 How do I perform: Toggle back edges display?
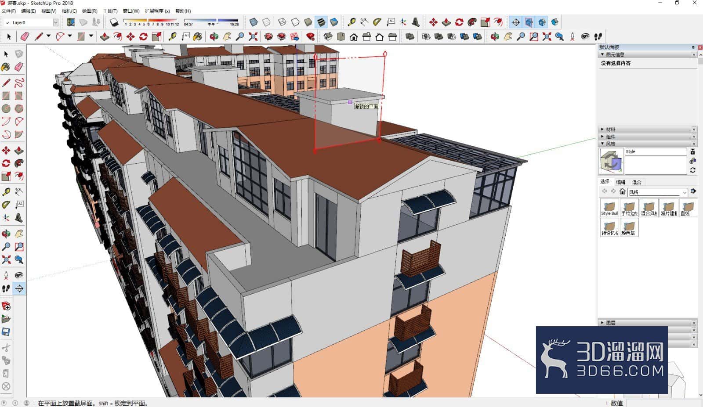[266, 22]
